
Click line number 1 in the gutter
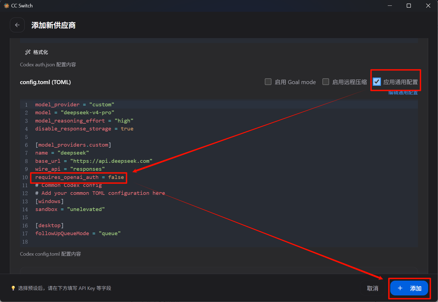coord(26,105)
